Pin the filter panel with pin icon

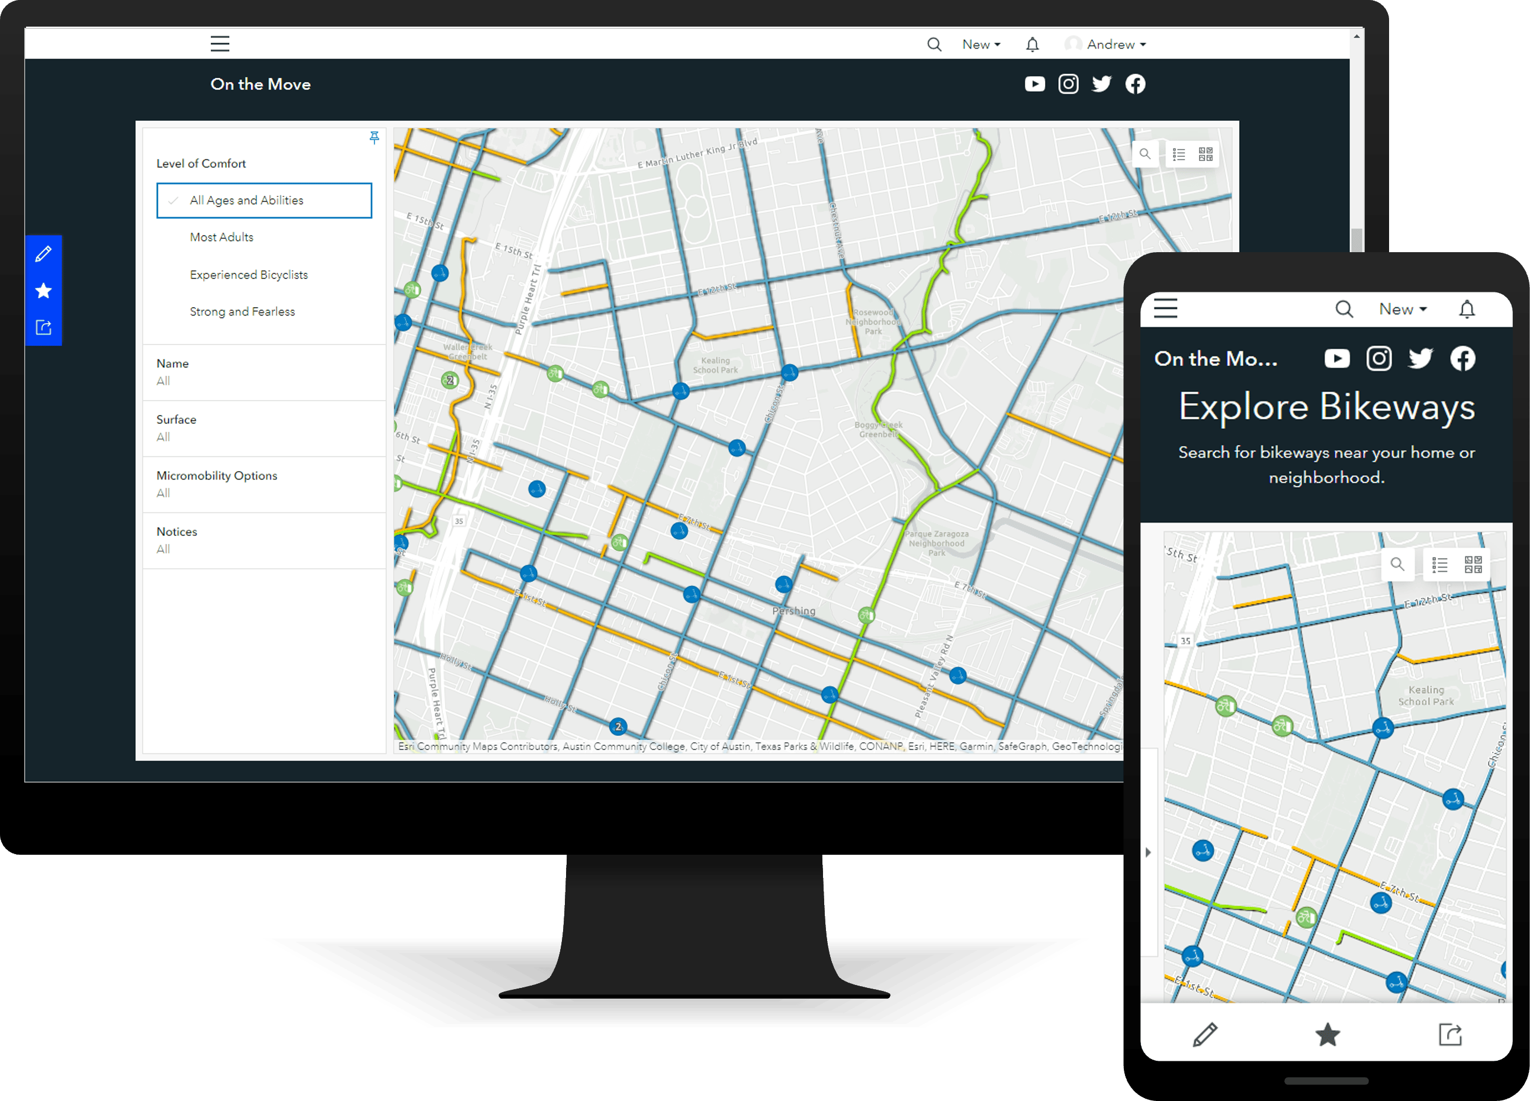[x=374, y=137]
